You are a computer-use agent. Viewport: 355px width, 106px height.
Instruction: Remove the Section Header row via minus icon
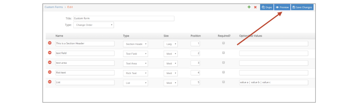[50, 43]
